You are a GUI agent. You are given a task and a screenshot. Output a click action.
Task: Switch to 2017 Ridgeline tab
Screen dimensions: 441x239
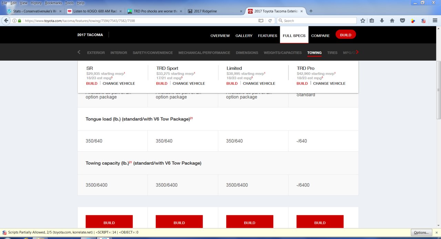[x=215, y=11]
